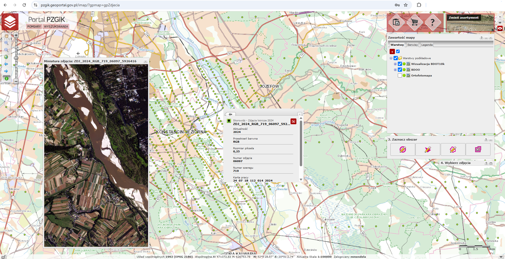Enable the Ortofotomapa layer checkbox
This screenshot has width=505, height=259.
[x=400, y=75]
